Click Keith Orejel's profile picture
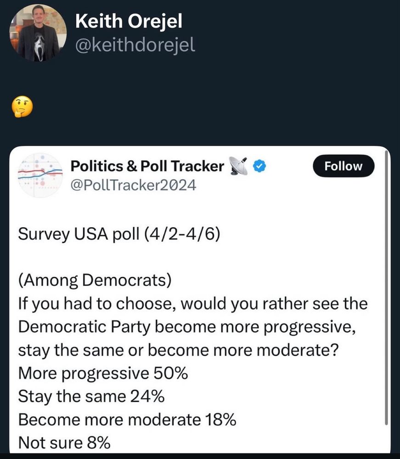 [x=38, y=33]
